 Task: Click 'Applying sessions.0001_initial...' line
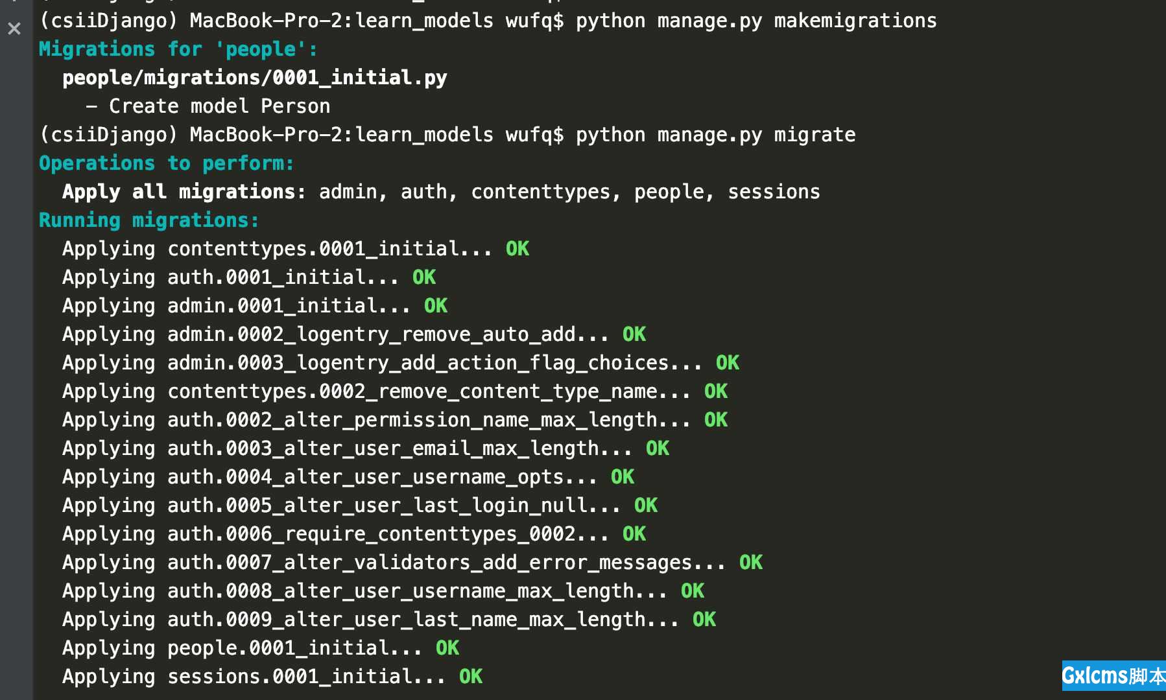tap(272, 677)
